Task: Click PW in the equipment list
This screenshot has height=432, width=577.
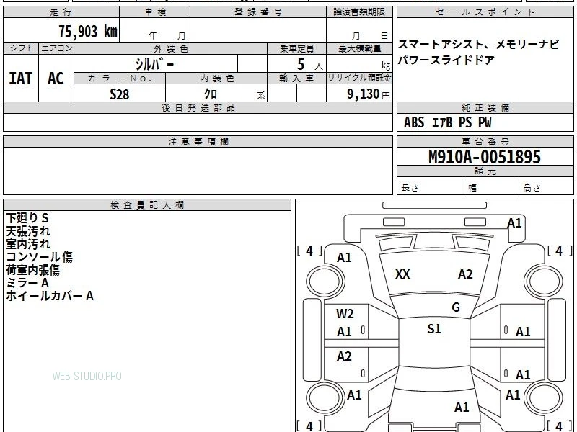Action: [x=485, y=122]
